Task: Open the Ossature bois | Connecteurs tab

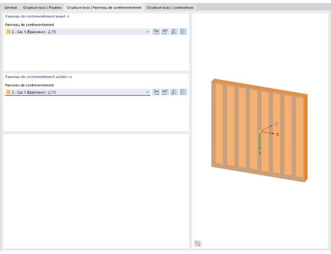Action: 170,7
